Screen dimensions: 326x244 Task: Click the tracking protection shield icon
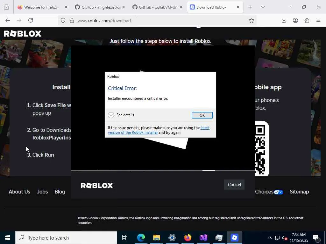(x=63, y=21)
